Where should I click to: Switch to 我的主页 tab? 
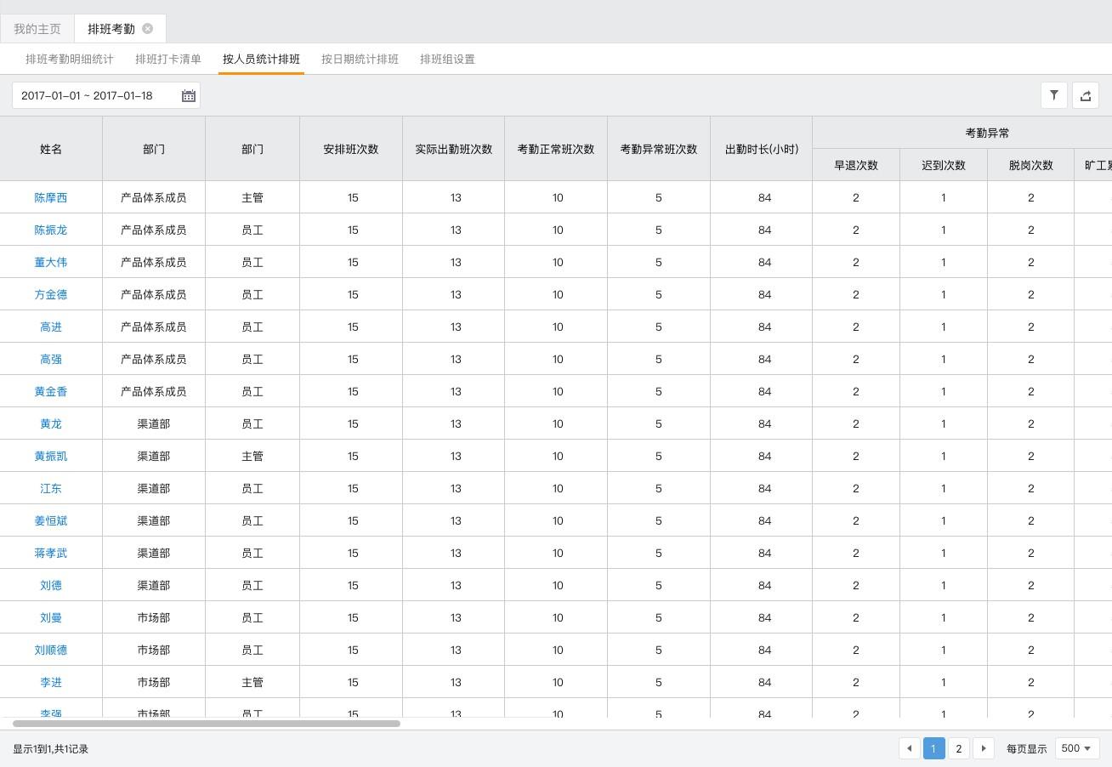tap(37, 29)
